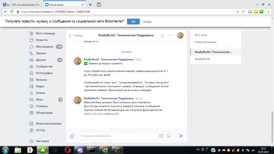Click the camera icon in message box
Screen dimensions: 274x154
coord(161,136)
